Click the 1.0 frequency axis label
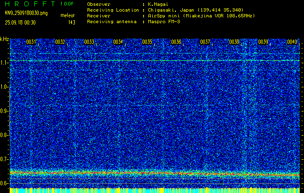 coord(3,87)
